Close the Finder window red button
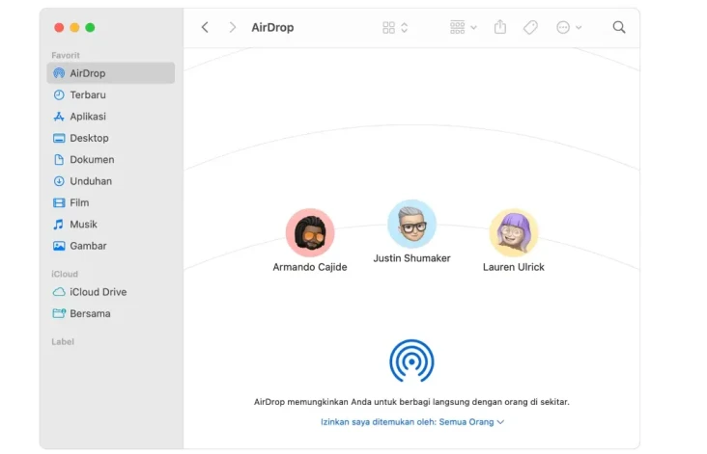707x454 pixels. pyautogui.click(x=59, y=27)
